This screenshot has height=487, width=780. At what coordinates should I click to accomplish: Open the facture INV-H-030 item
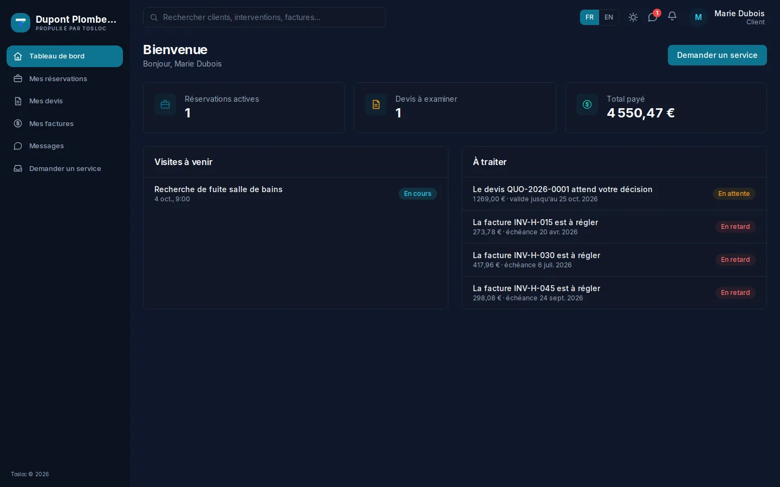click(x=614, y=260)
